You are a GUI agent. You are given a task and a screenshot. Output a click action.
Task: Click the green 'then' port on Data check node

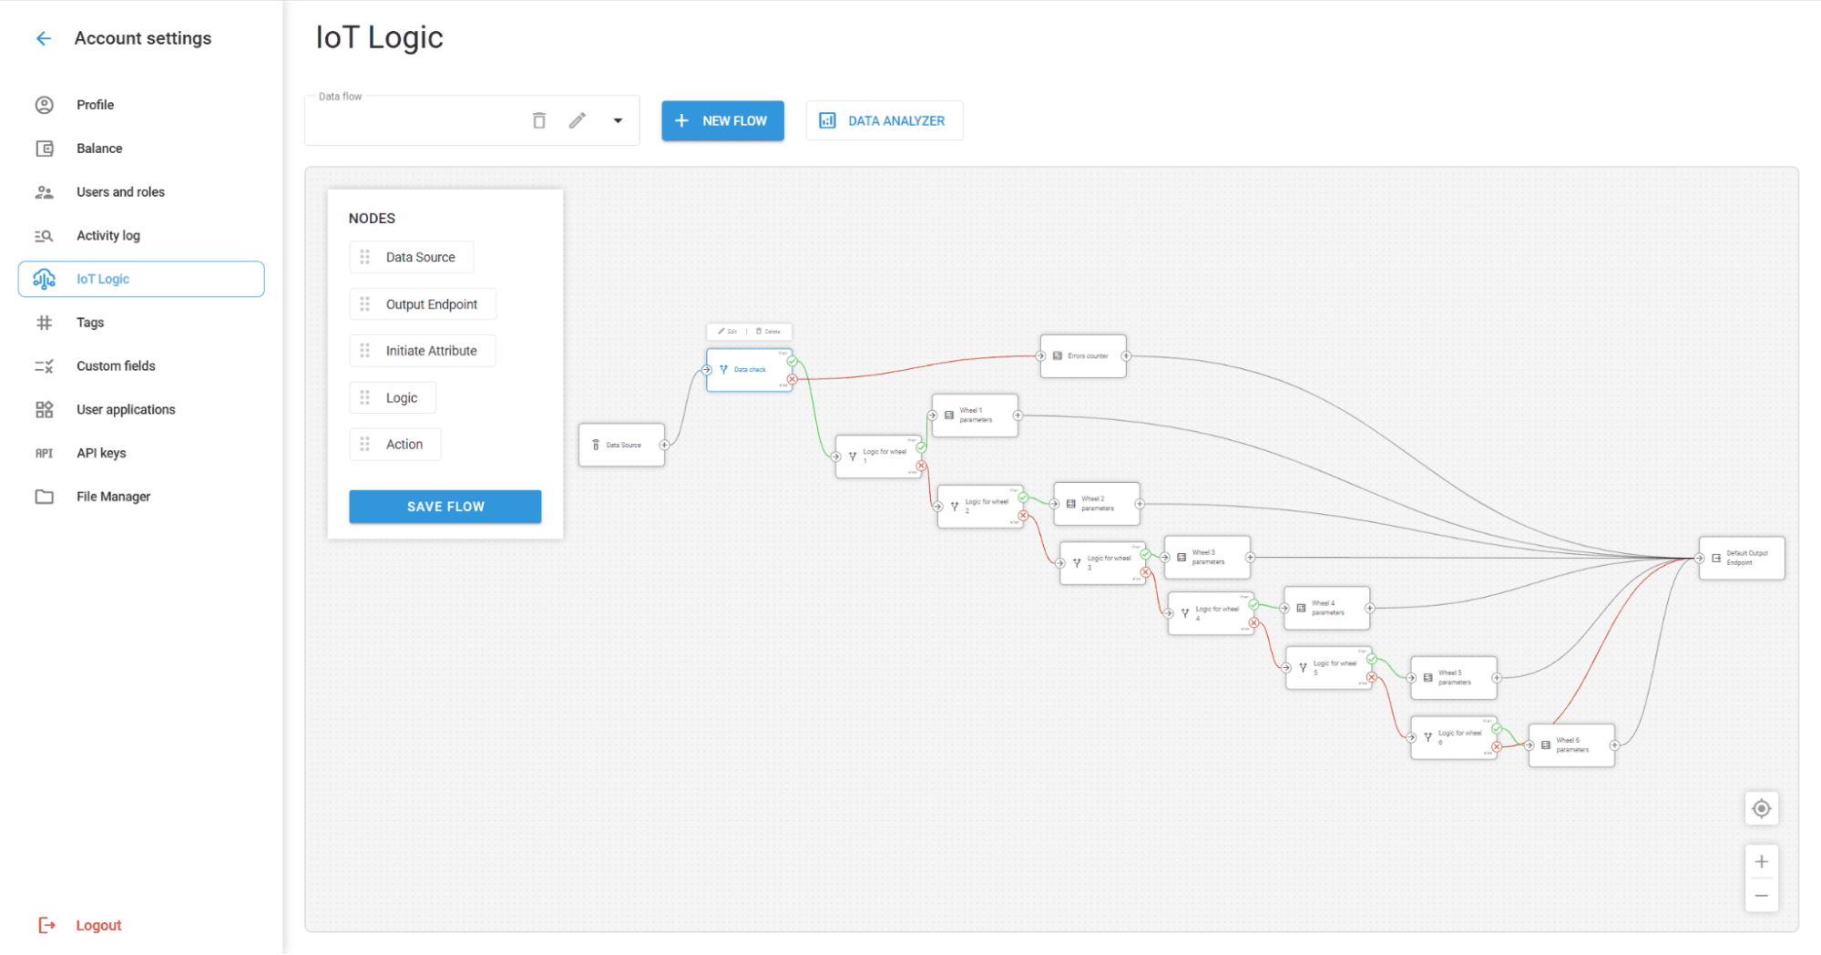click(793, 361)
